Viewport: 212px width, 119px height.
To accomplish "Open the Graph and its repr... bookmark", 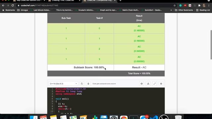I will [107, 10].
